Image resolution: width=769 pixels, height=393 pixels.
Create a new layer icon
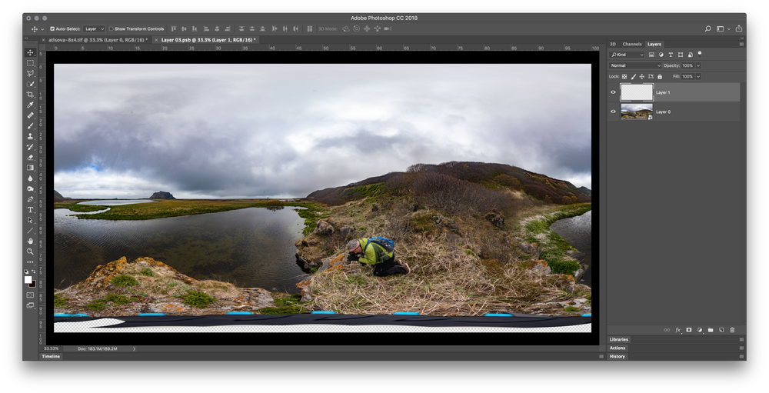point(721,330)
